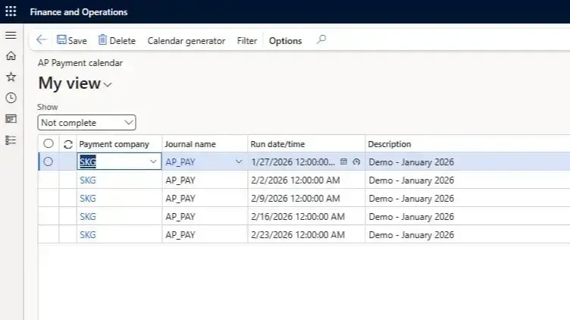Open the Payment company dropdown arrow for SKG
The height and width of the screenshot is (320, 570).
[153, 162]
